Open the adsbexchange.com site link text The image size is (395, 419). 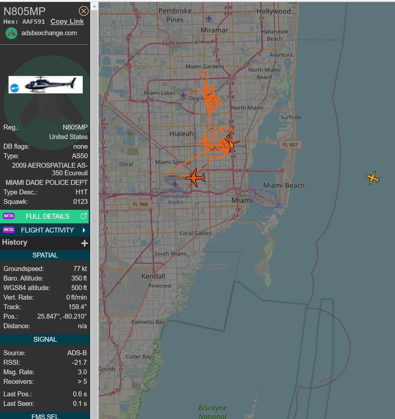click(49, 33)
